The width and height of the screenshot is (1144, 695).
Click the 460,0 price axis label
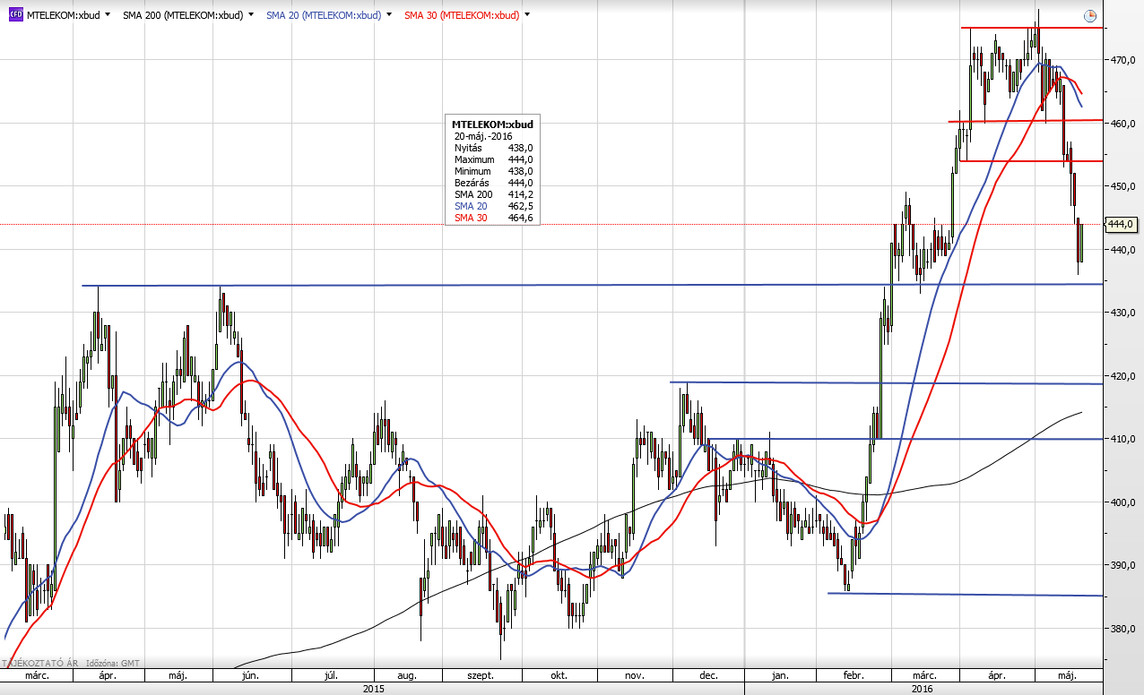[1123, 124]
